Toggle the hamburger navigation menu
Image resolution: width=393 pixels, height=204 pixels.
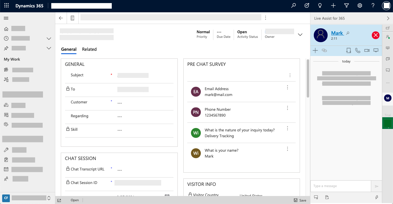click(x=6, y=18)
